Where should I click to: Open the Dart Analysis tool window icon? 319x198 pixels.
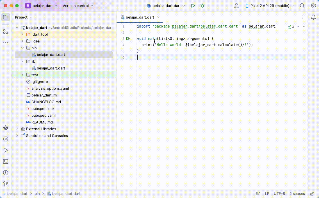point(6,128)
